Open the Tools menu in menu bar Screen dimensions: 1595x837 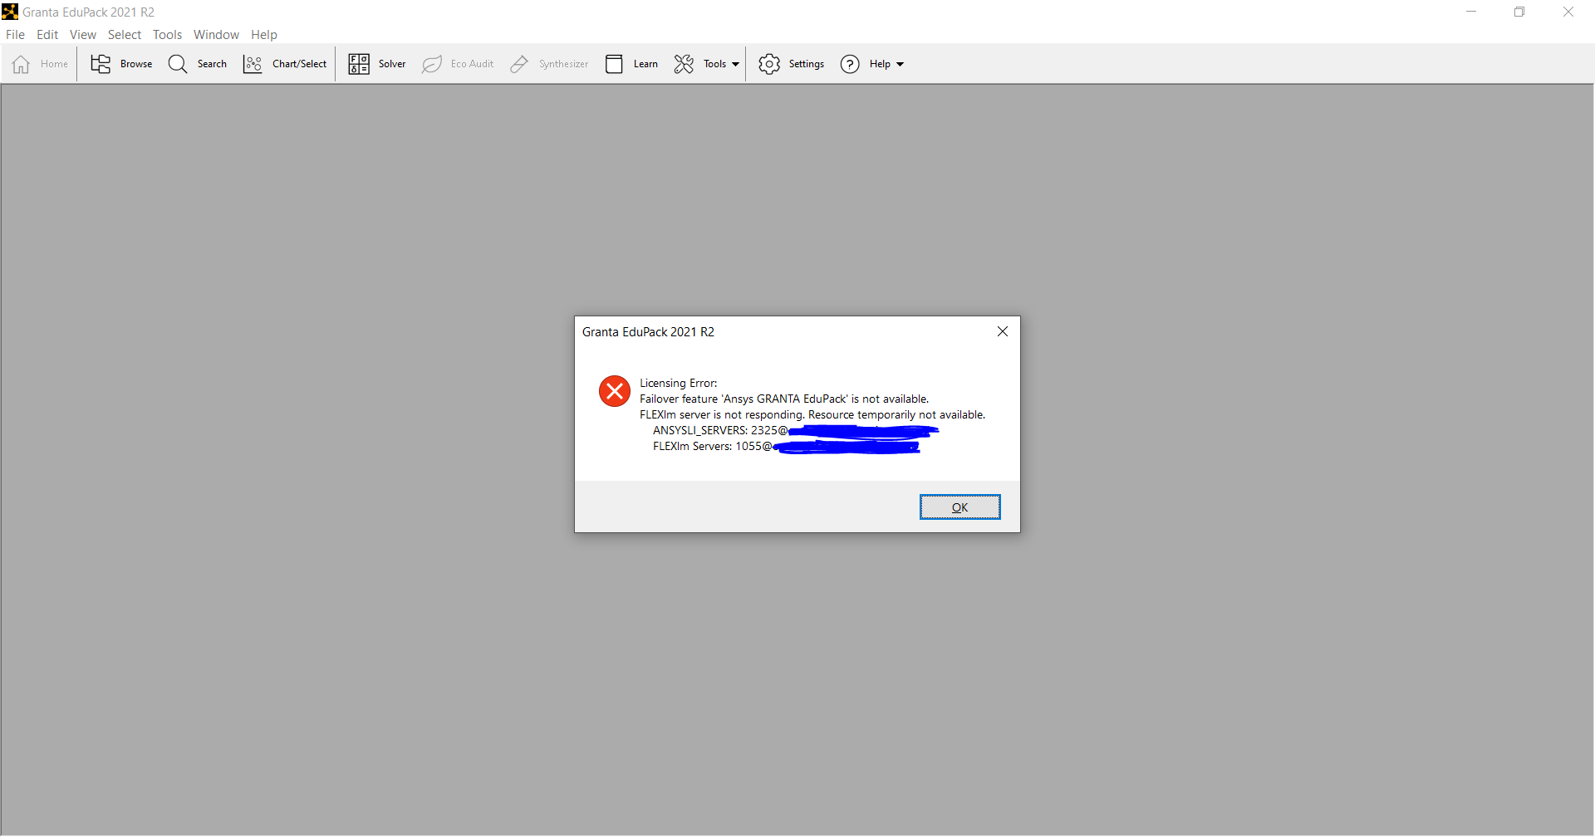click(167, 34)
